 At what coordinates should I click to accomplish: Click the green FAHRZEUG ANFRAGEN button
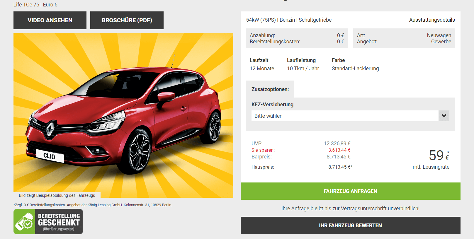[x=351, y=191]
